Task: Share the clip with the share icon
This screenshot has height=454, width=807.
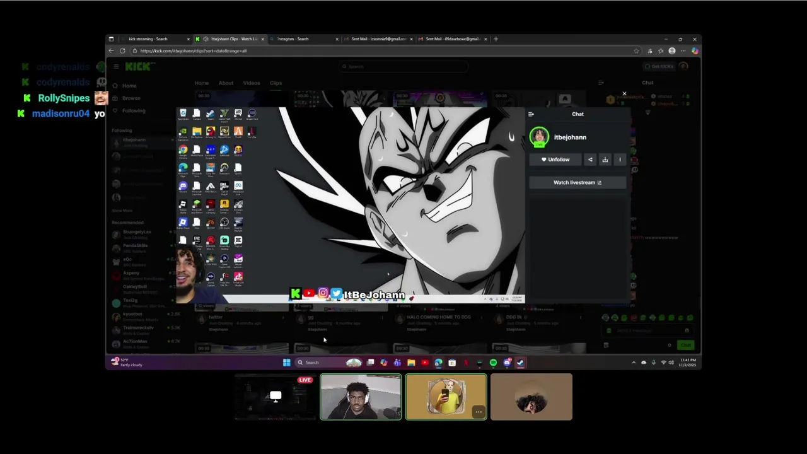Action: (590, 160)
